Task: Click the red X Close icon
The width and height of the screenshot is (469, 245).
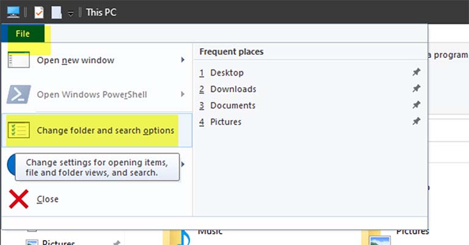Action: tap(18, 199)
